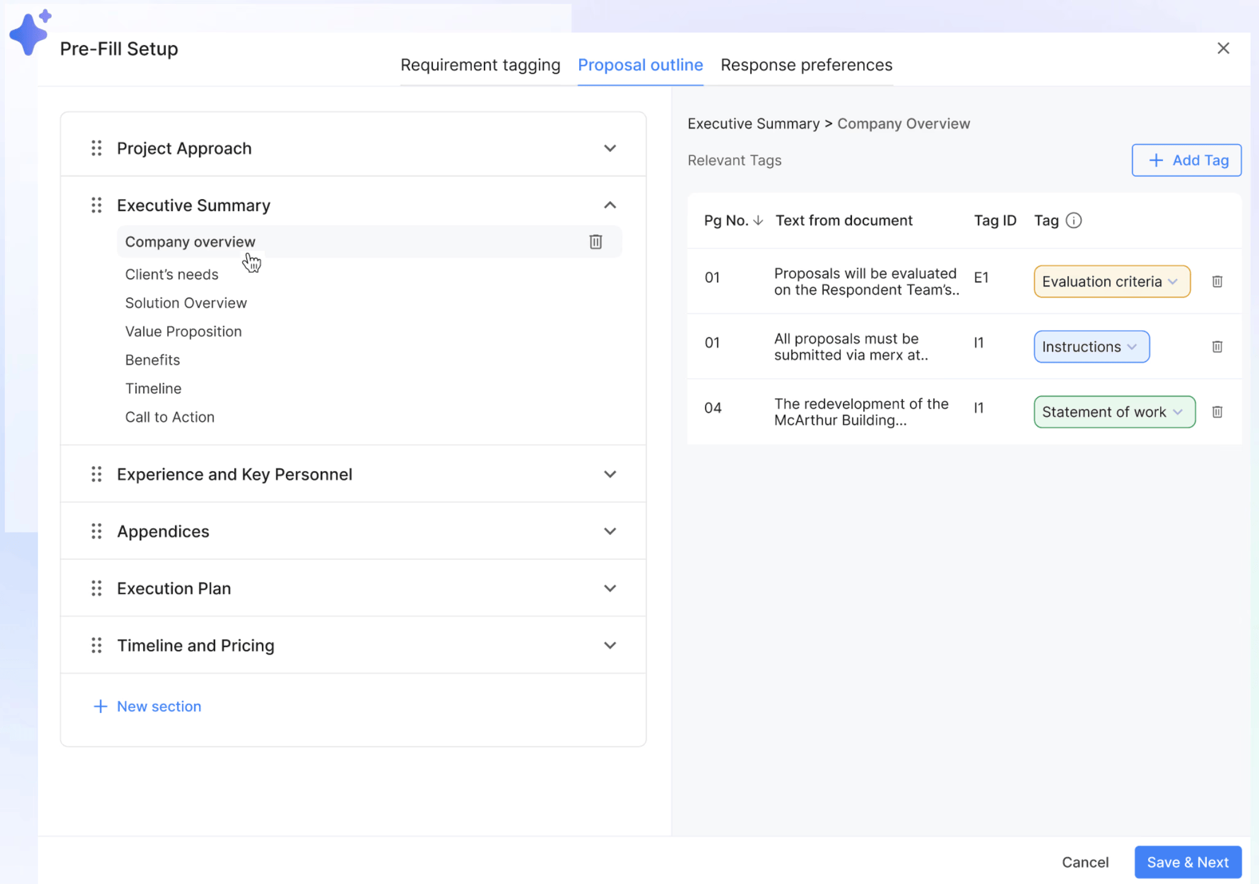Click the Add Tag button

coord(1186,160)
